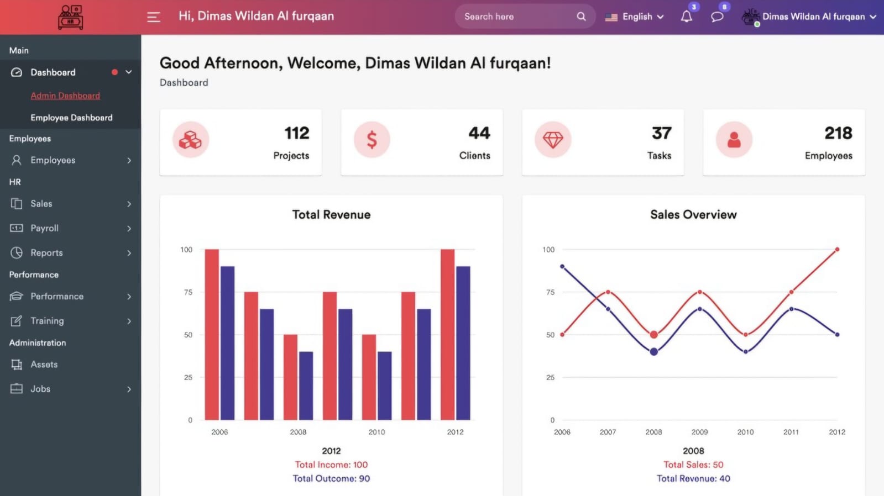Click the red dot on the Dashboard item
884x496 pixels.
tap(114, 72)
